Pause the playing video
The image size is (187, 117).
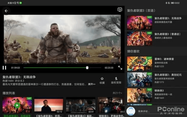click(x=4, y=68)
